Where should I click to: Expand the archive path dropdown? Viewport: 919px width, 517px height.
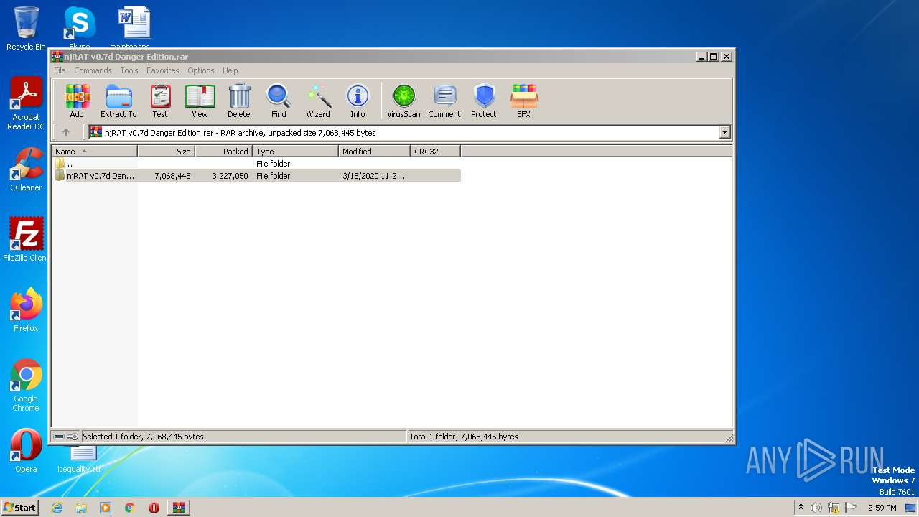click(724, 132)
